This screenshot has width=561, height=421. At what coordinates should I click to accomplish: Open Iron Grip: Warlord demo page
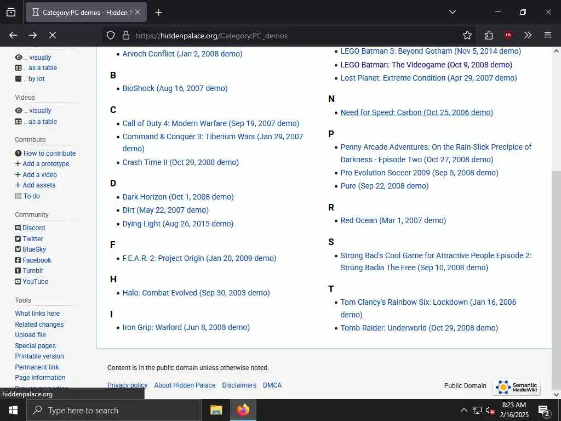(186, 328)
